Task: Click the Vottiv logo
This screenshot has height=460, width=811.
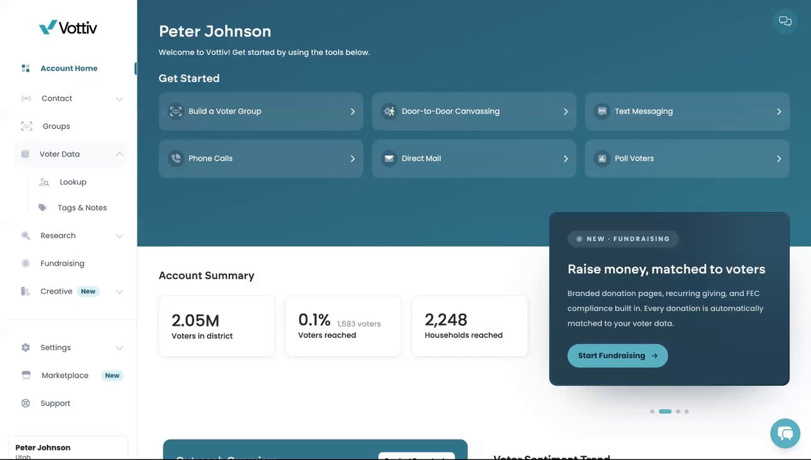Action: (68, 27)
